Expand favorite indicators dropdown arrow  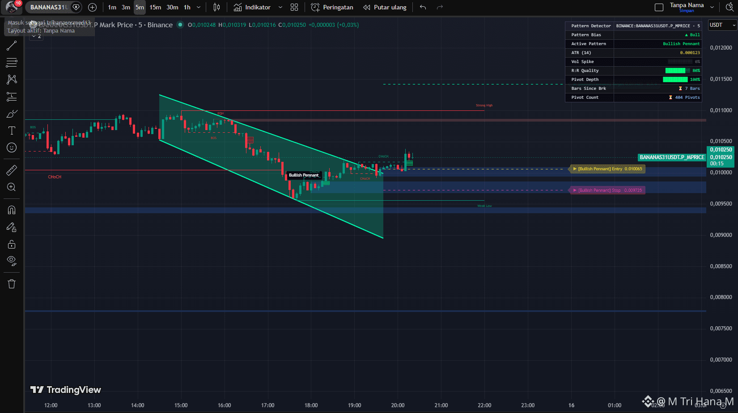coord(280,7)
